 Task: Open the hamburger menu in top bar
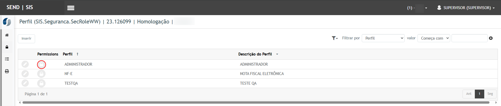pos(71,8)
